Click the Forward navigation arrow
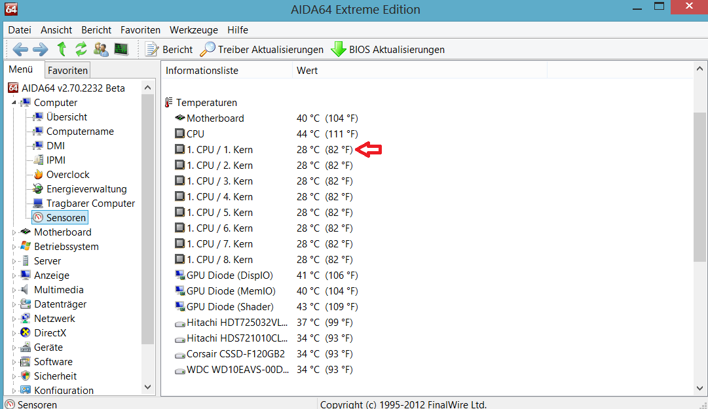Screen dimensions: 708x409 (x=41, y=49)
